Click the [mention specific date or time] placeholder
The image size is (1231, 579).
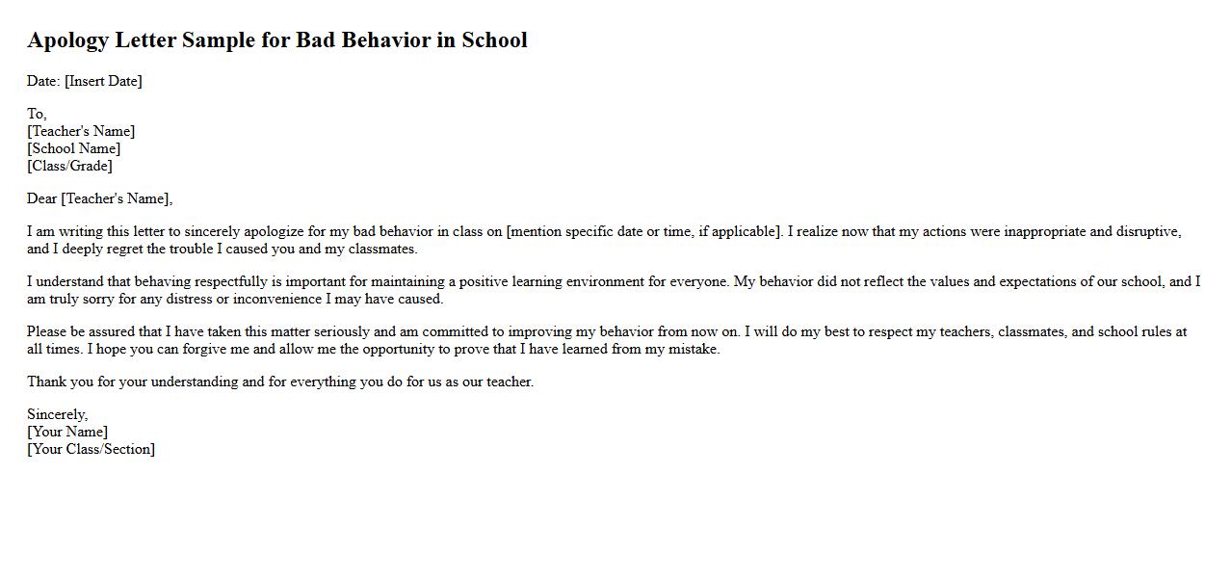(643, 231)
